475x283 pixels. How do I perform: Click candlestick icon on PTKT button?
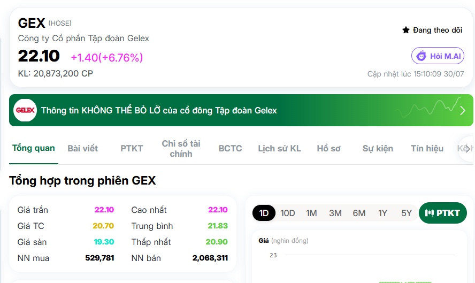tap(429, 213)
